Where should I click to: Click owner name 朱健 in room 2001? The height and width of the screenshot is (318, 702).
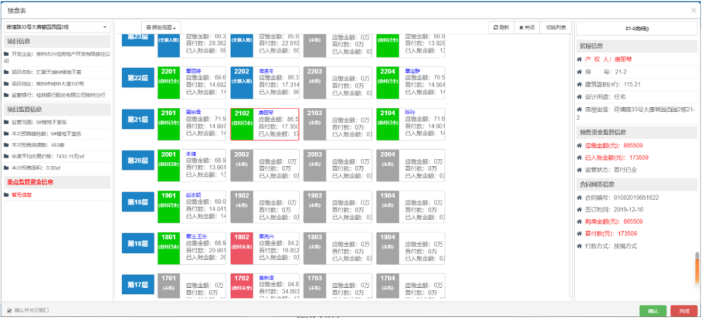(191, 153)
